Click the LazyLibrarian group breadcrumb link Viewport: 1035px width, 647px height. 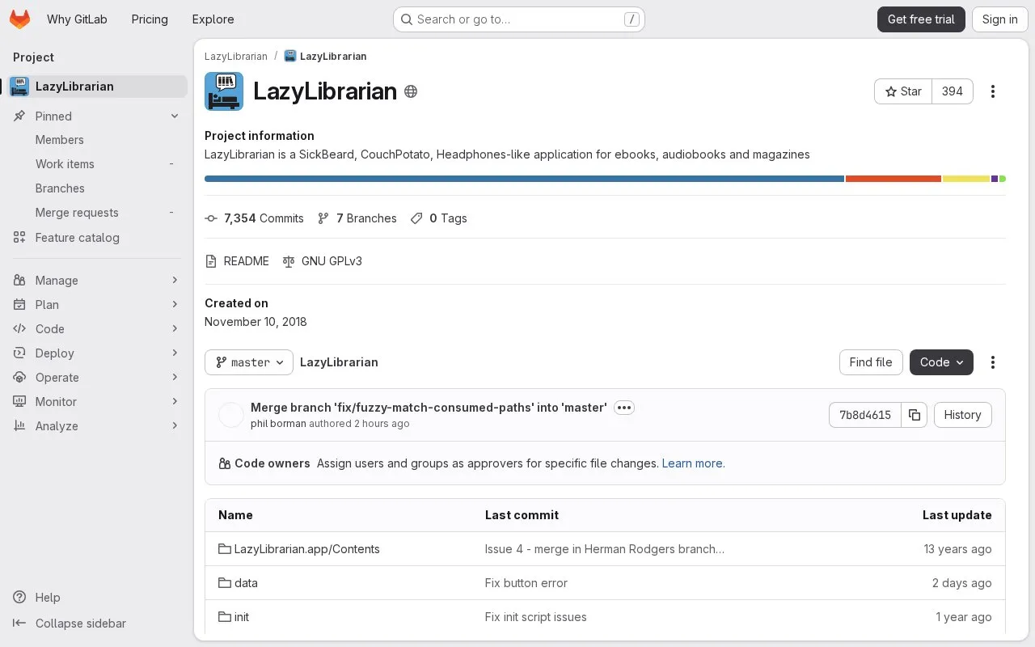point(236,57)
